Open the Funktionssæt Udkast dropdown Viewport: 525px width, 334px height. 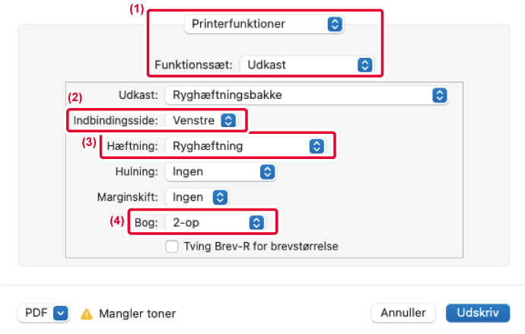307,65
